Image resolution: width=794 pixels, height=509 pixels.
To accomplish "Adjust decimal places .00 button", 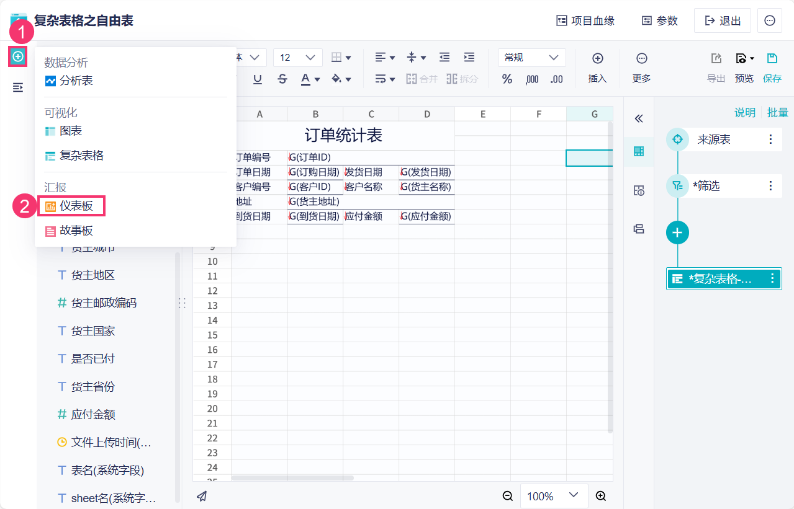I will [x=557, y=79].
